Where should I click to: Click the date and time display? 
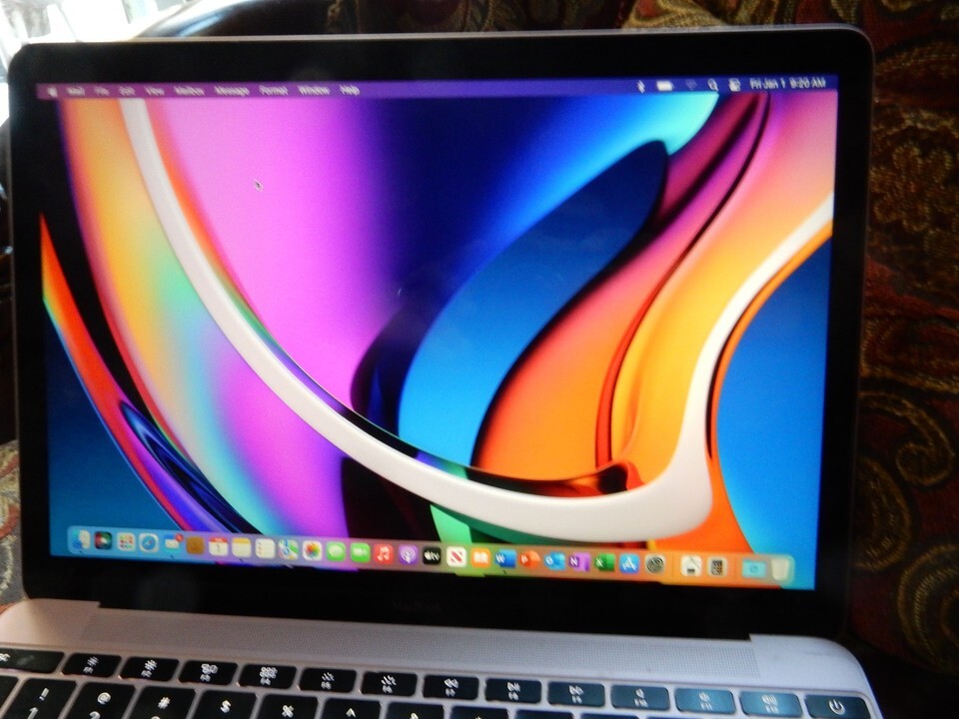(x=787, y=85)
